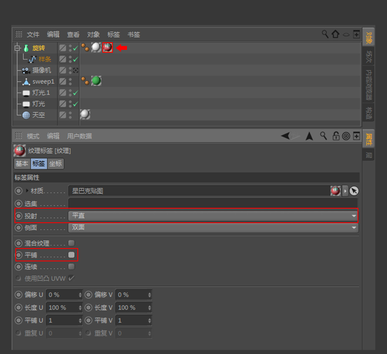Toggle the 连续 checkbox
Screen dimensions: 387x354
coord(71,267)
